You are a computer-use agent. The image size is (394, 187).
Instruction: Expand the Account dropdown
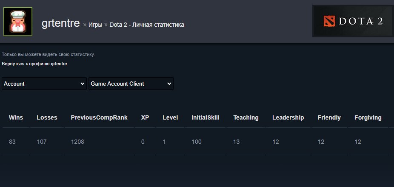44,84
